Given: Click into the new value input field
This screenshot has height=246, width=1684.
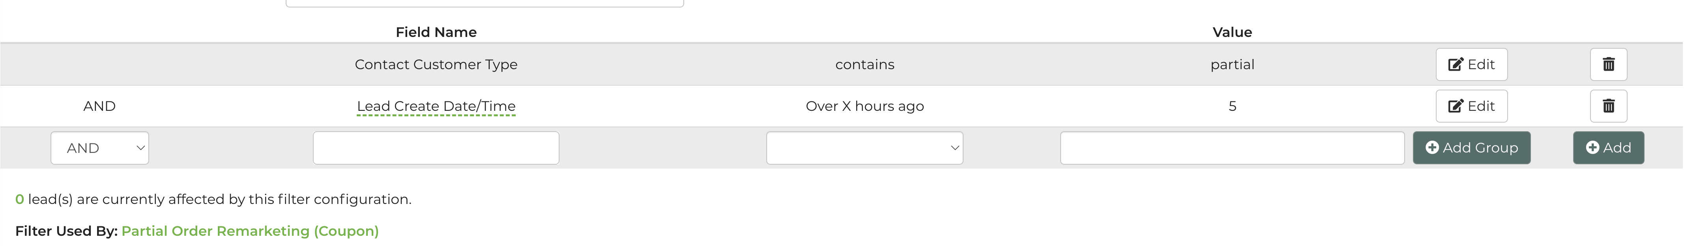Looking at the screenshot, I should point(1231,148).
